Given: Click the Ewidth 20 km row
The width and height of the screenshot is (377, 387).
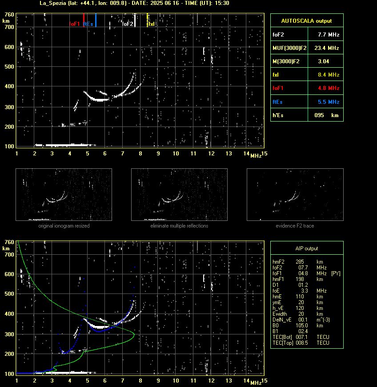Looking at the screenshot, I should (x=298, y=314).
